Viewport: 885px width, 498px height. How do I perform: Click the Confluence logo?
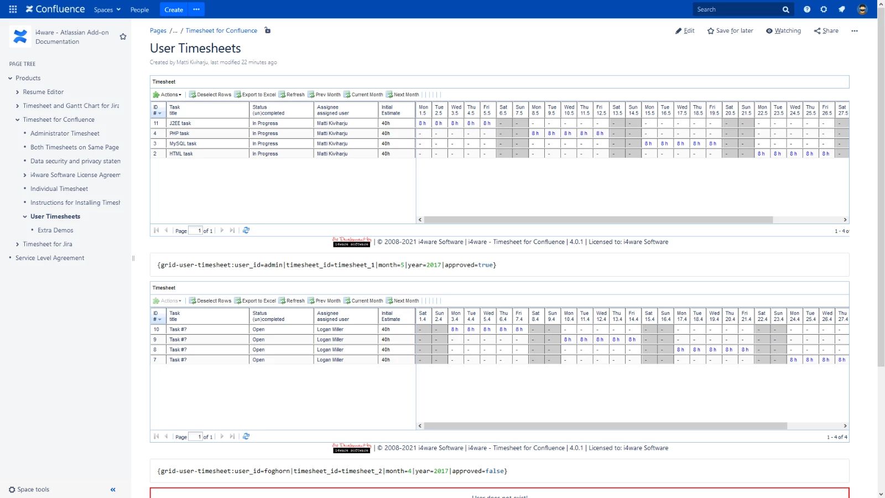coord(55,9)
